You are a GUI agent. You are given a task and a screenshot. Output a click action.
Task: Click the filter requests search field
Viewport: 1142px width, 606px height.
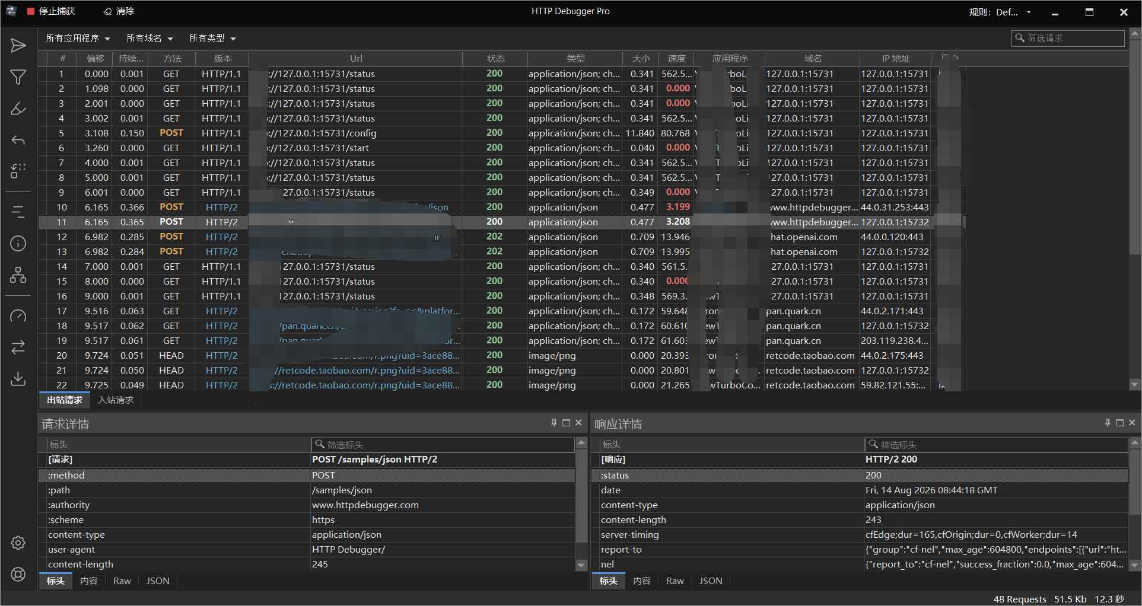[x=1068, y=38]
